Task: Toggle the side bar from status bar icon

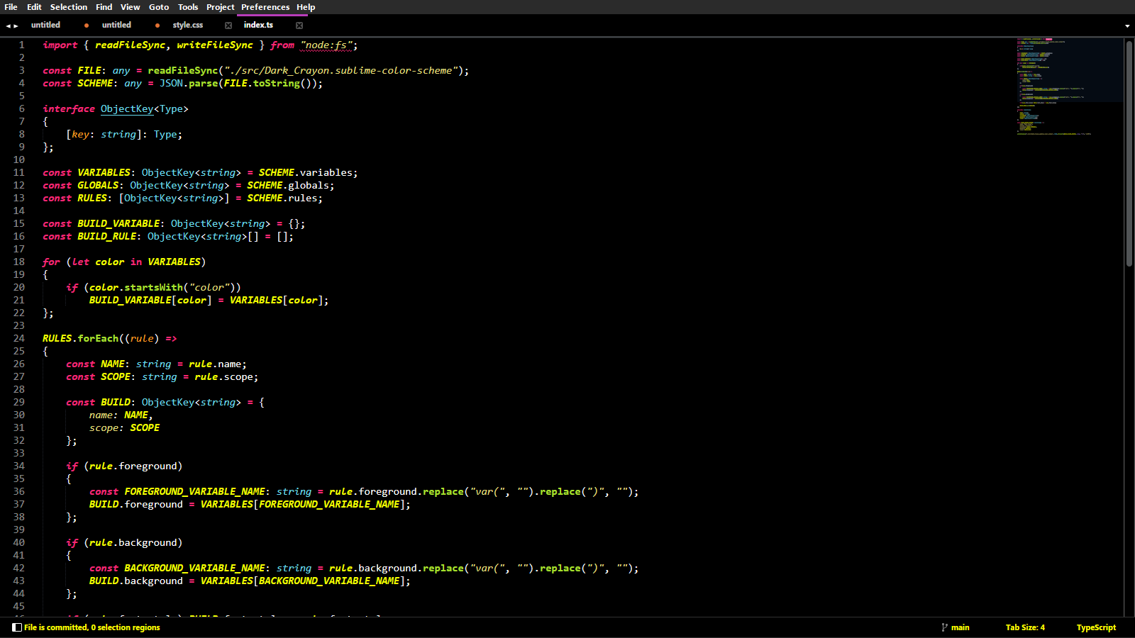Action: coord(17,627)
